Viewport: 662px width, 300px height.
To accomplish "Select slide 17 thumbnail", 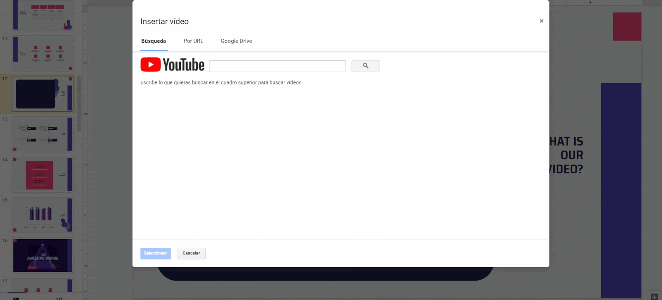I will click(x=43, y=286).
